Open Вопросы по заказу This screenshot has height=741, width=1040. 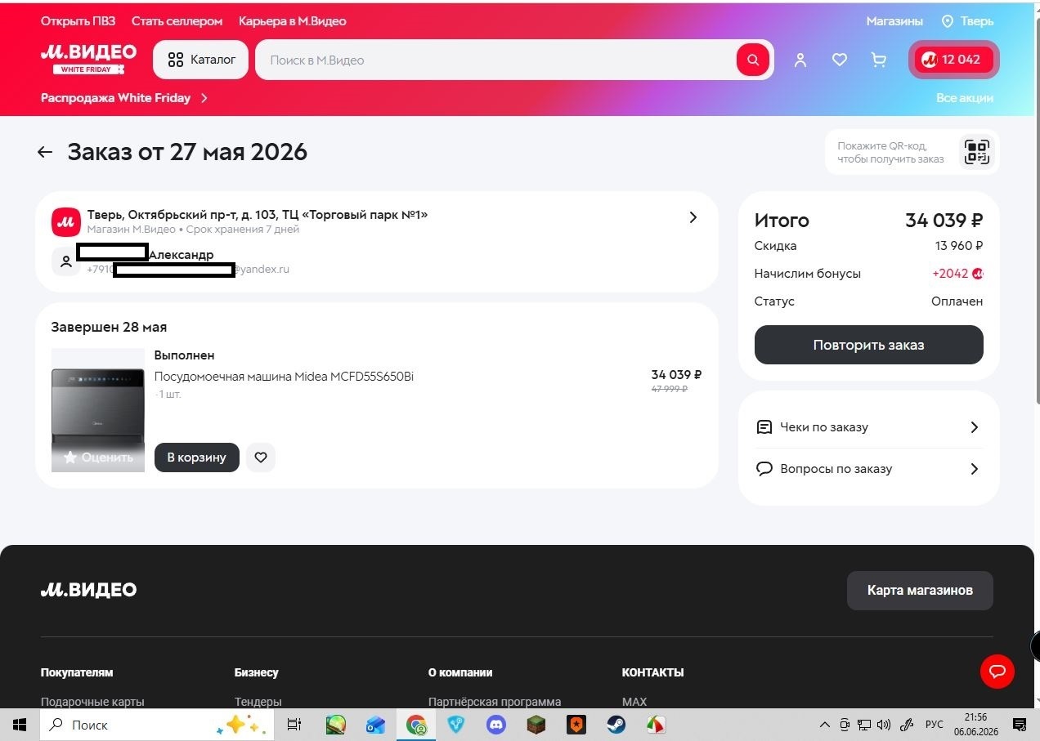[x=868, y=469]
